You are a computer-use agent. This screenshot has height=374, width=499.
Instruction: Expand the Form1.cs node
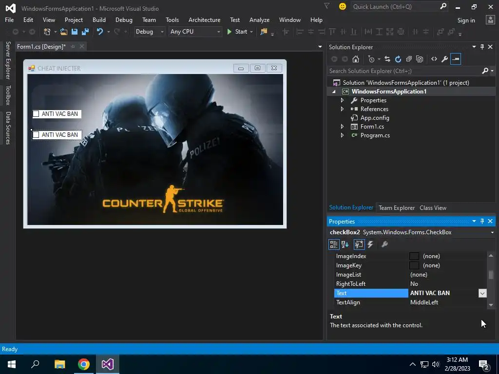coord(343,127)
